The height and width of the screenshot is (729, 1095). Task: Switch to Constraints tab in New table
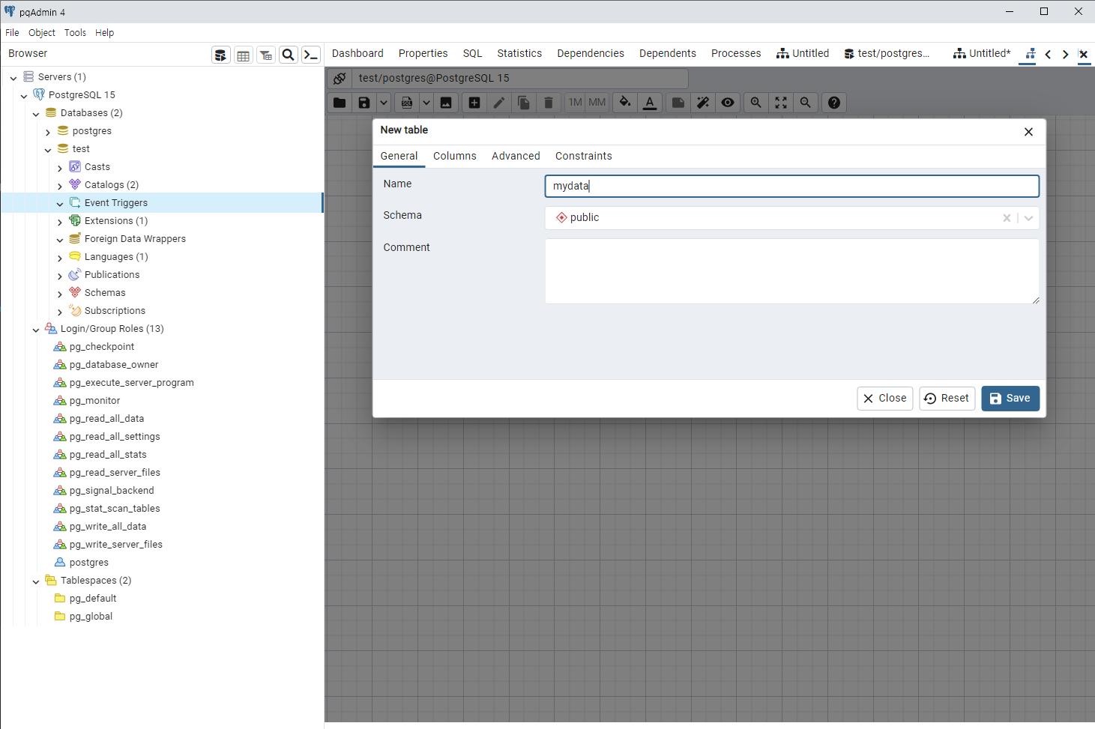tap(583, 156)
